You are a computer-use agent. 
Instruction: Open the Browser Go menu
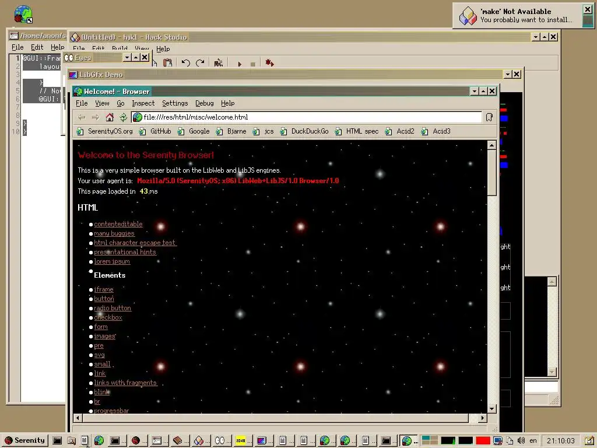(120, 103)
